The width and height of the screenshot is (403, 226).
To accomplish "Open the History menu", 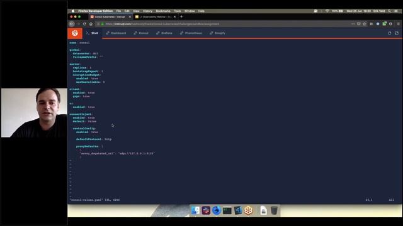I will (x=147, y=11).
